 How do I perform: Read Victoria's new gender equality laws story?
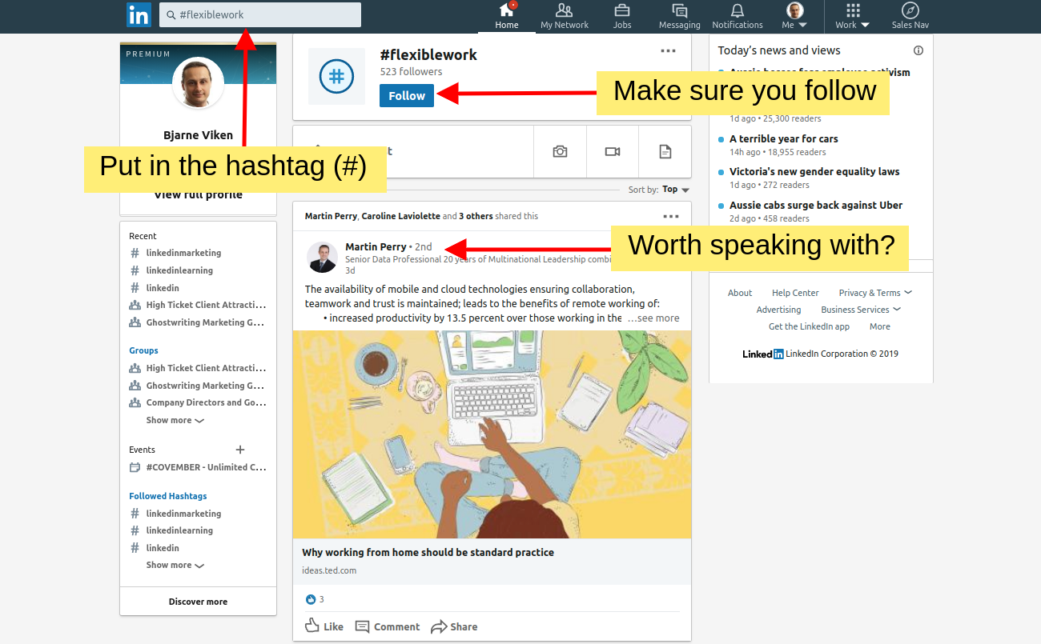[x=814, y=171]
